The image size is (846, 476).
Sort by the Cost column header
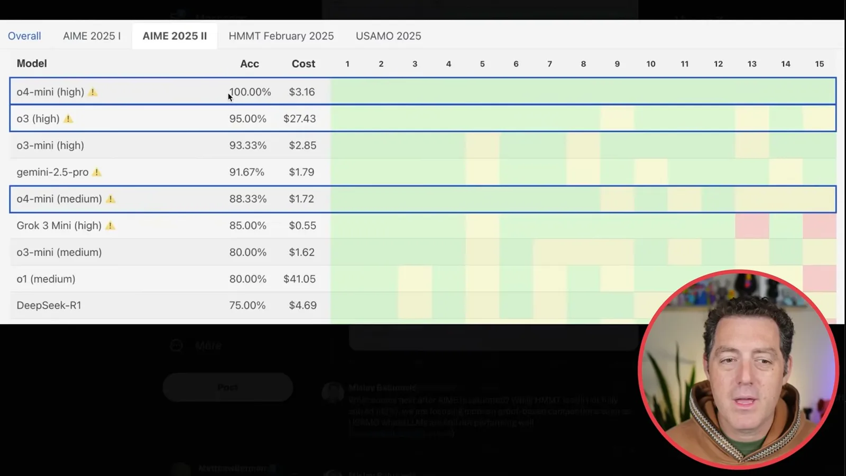[x=304, y=63]
